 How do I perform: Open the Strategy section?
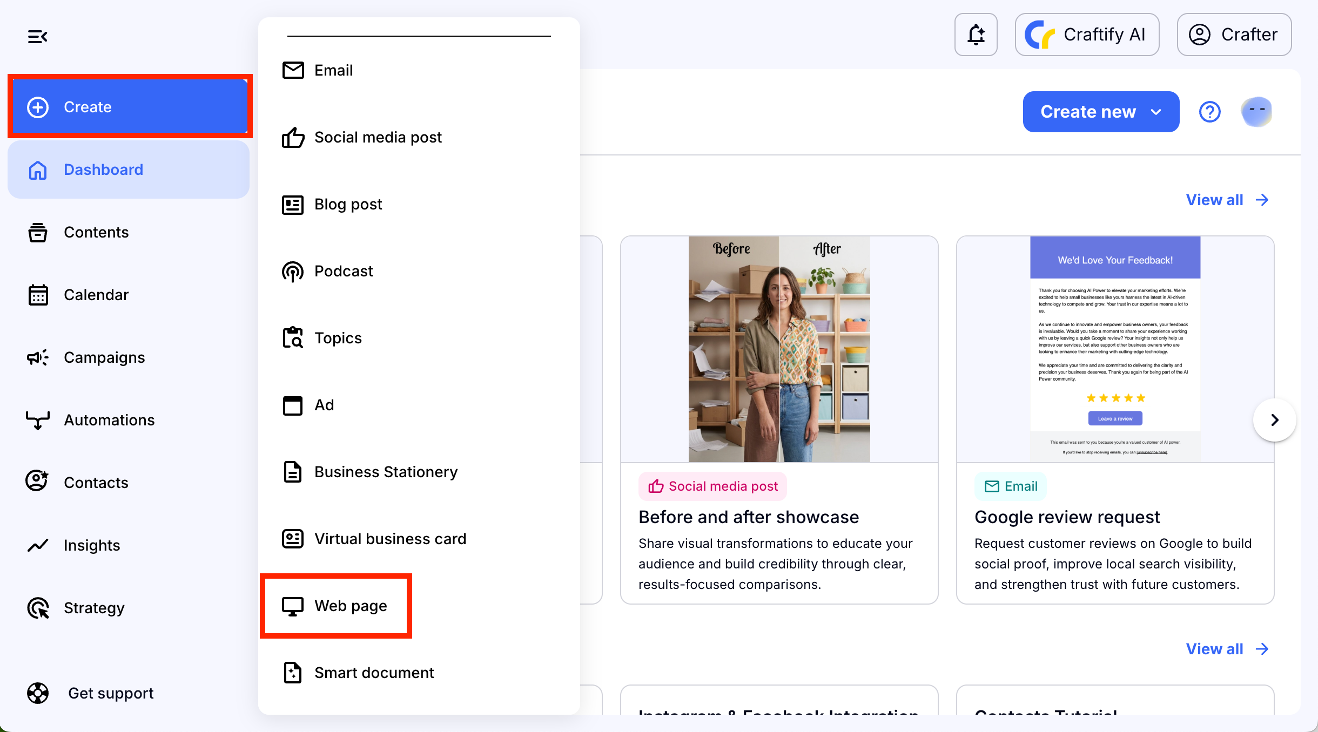click(93, 608)
